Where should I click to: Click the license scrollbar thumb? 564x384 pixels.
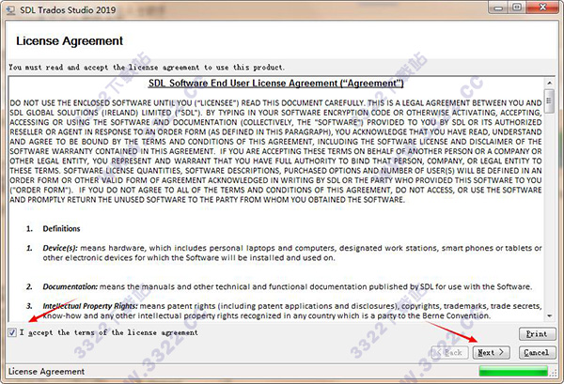pyautogui.click(x=549, y=101)
